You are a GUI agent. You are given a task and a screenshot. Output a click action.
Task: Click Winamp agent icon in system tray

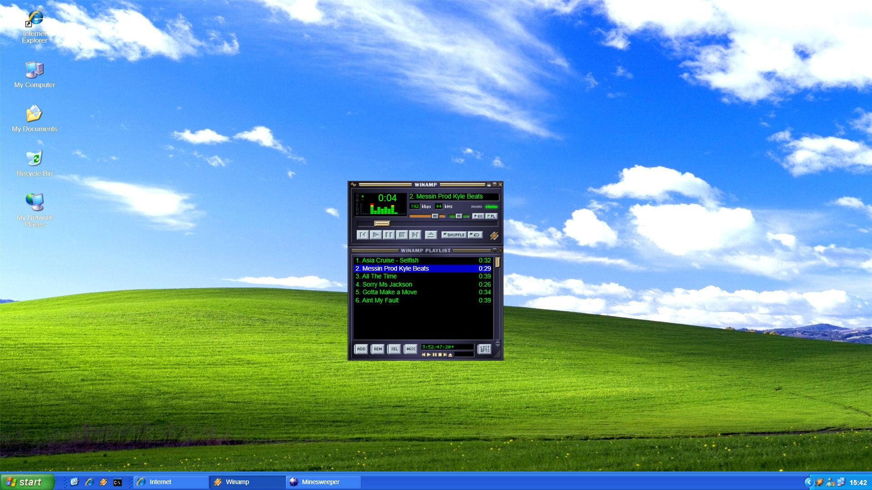point(820,482)
